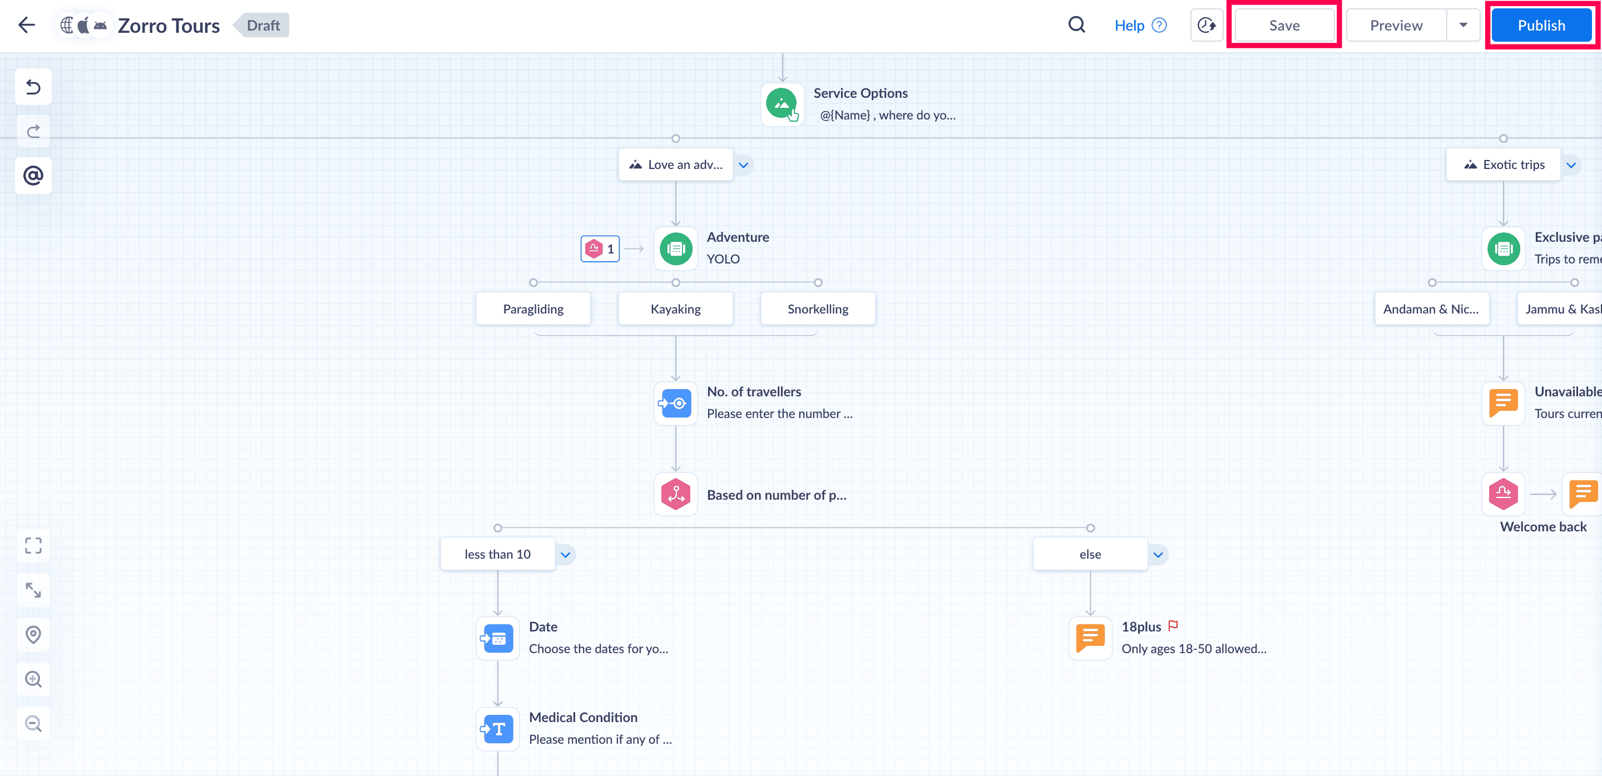Zoom out of the flow canvas

[33, 723]
